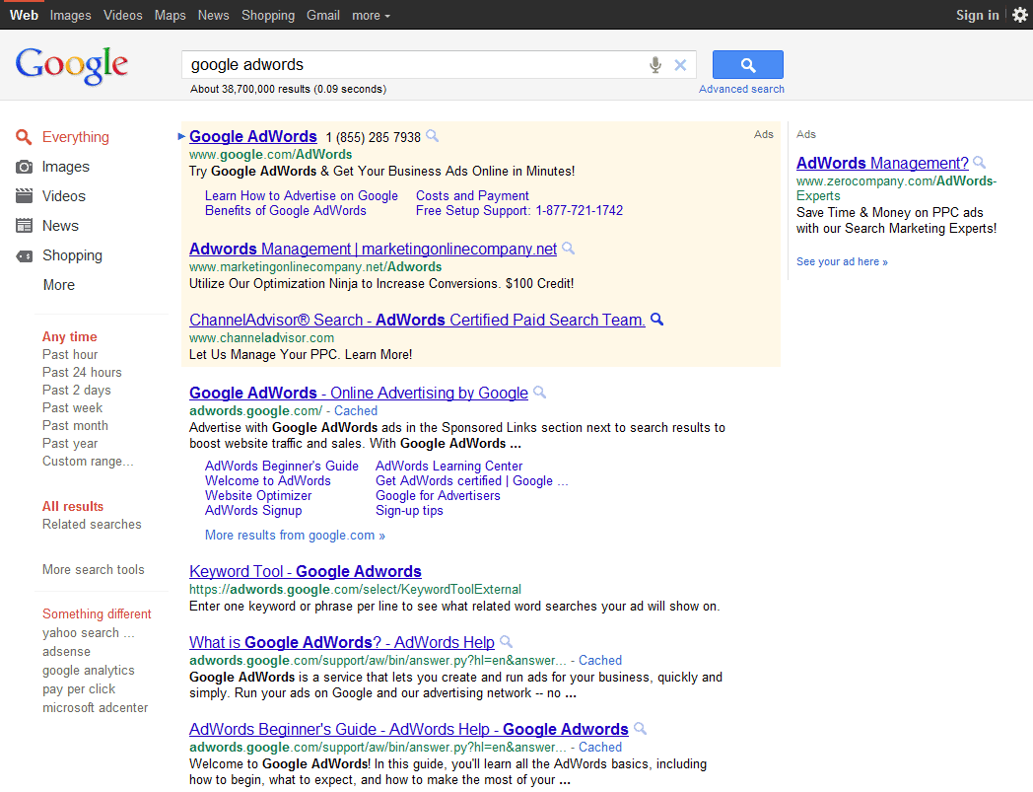Preview 'What is Google AdWords?' result magnifier

[x=506, y=642]
